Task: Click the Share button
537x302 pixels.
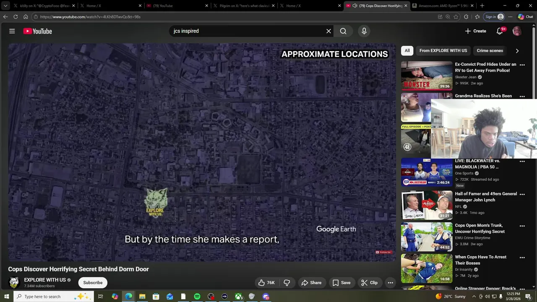Action: click(311, 283)
